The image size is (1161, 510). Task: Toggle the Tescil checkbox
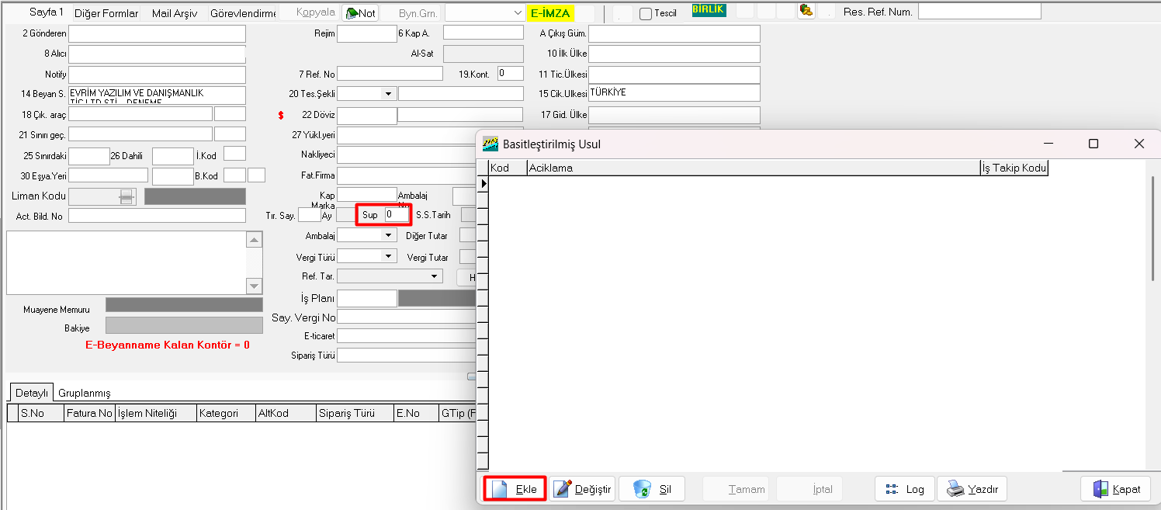(646, 14)
